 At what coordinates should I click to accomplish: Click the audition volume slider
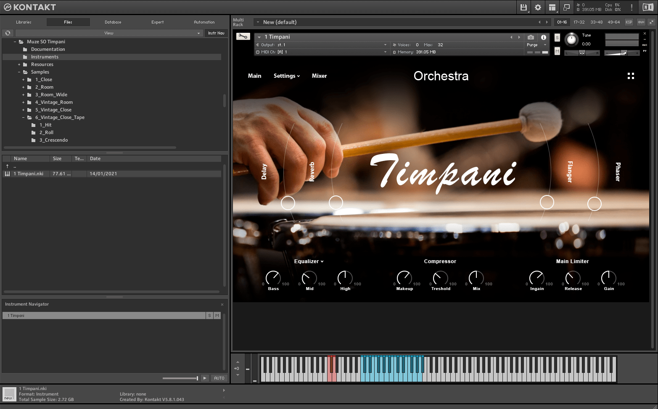pos(180,378)
